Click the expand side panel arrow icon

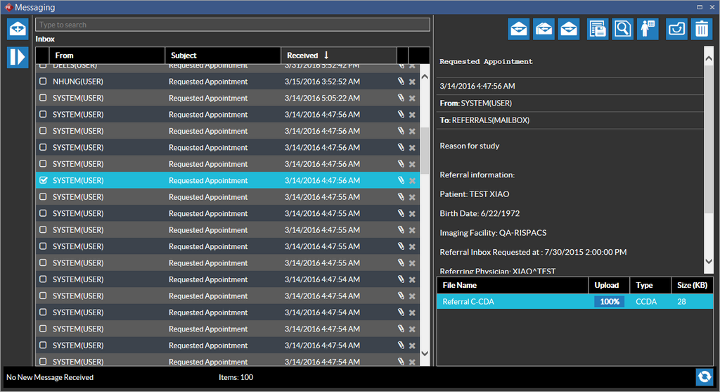click(x=18, y=57)
